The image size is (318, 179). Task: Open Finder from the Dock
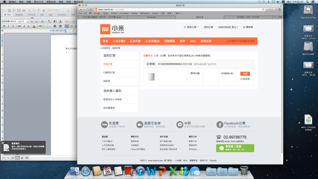pyautogui.click(x=75, y=171)
